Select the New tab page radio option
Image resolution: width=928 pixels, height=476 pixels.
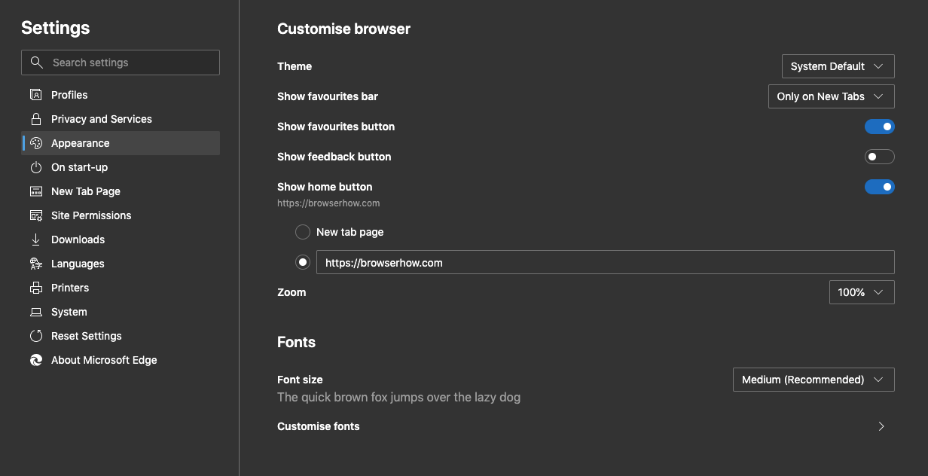tap(302, 231)
